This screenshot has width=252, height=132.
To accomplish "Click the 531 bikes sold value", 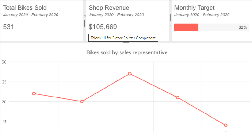I will (8, 27).
